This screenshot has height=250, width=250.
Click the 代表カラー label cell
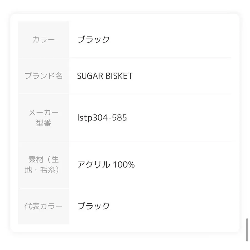coord(44,206)
